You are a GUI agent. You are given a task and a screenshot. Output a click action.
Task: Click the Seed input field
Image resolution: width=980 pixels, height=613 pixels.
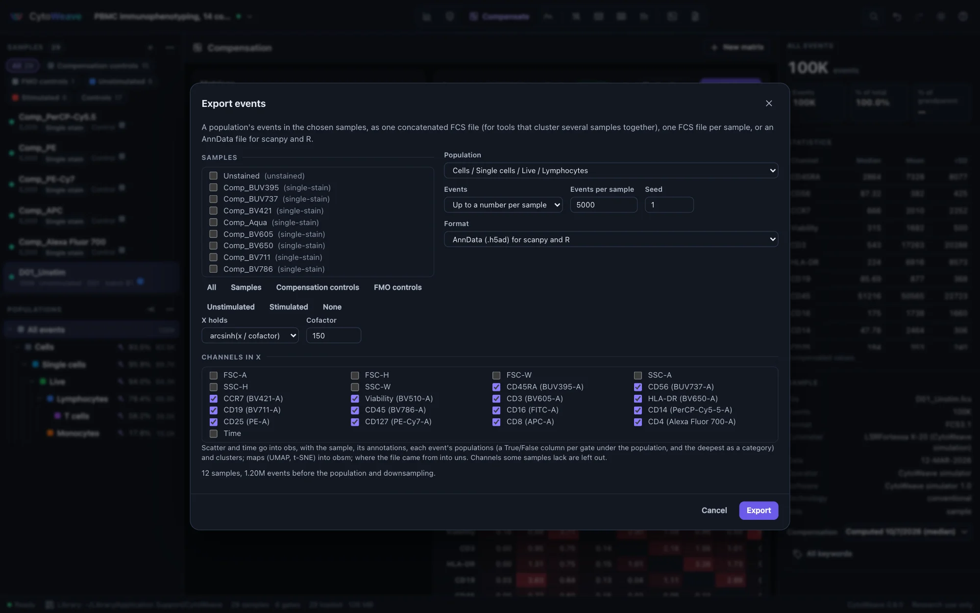(x=669, y=205)
